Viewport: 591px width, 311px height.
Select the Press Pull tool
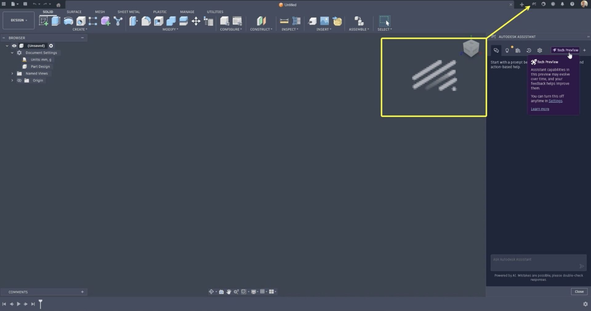133,21
